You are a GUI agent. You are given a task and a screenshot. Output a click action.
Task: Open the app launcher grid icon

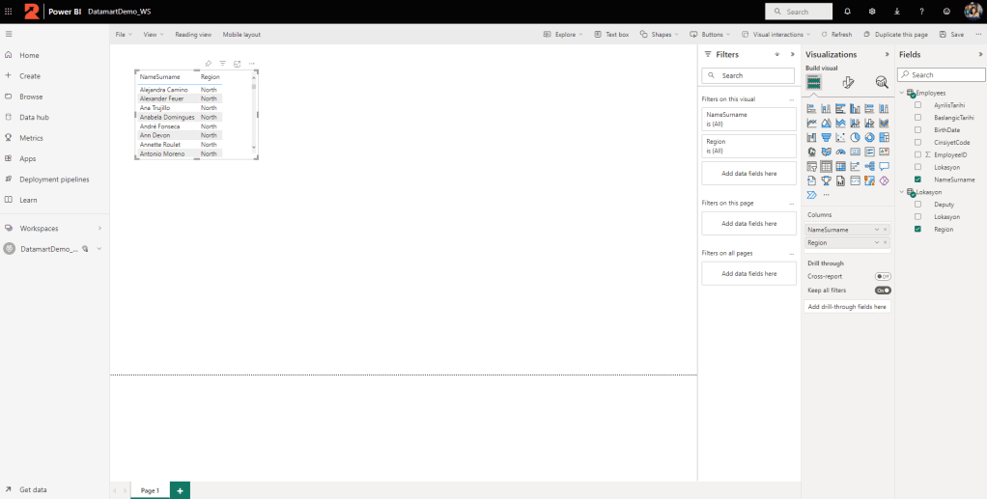pos(9,12)
